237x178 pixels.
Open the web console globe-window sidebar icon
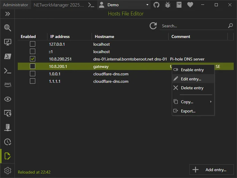point(8,113)
